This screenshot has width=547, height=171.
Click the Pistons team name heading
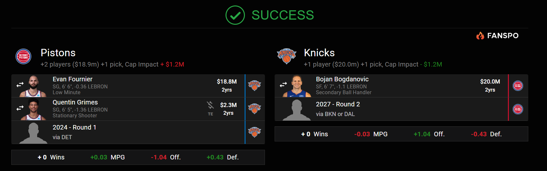pyautogui.click(x=58, y=53)
